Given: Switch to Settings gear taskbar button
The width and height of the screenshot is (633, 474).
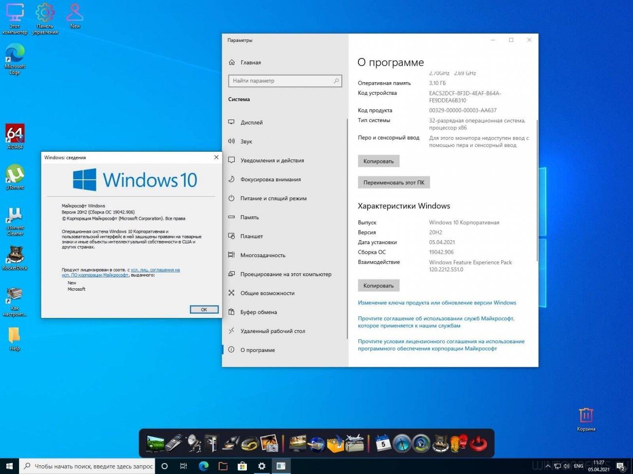Looking at the screenshot, I should [x=261, y=466].
